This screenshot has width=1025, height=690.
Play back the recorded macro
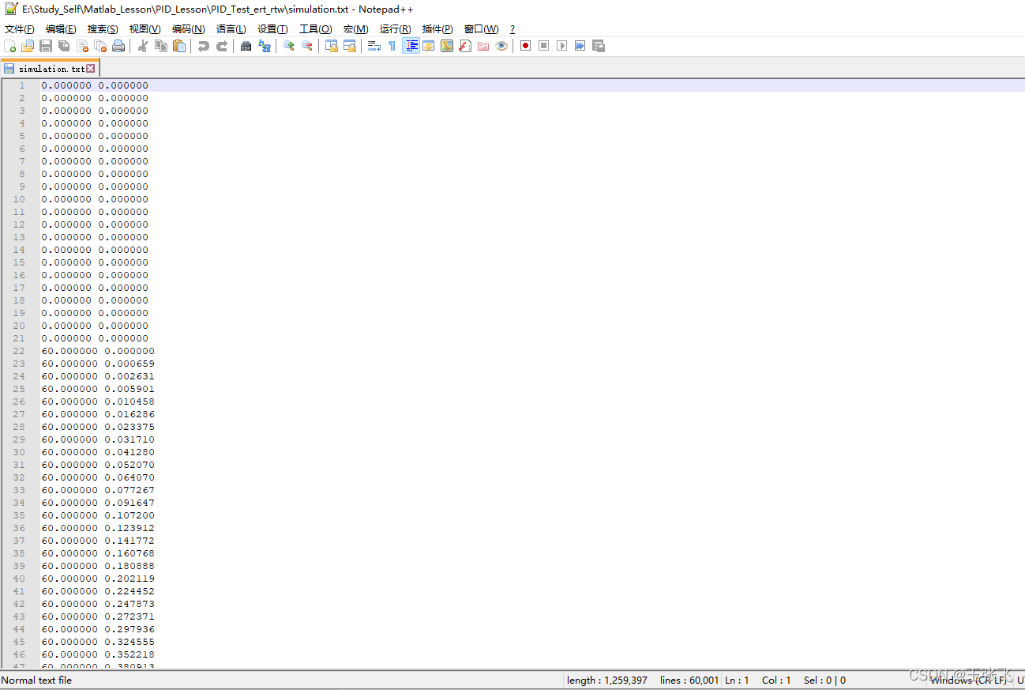[x=561, y=46]
